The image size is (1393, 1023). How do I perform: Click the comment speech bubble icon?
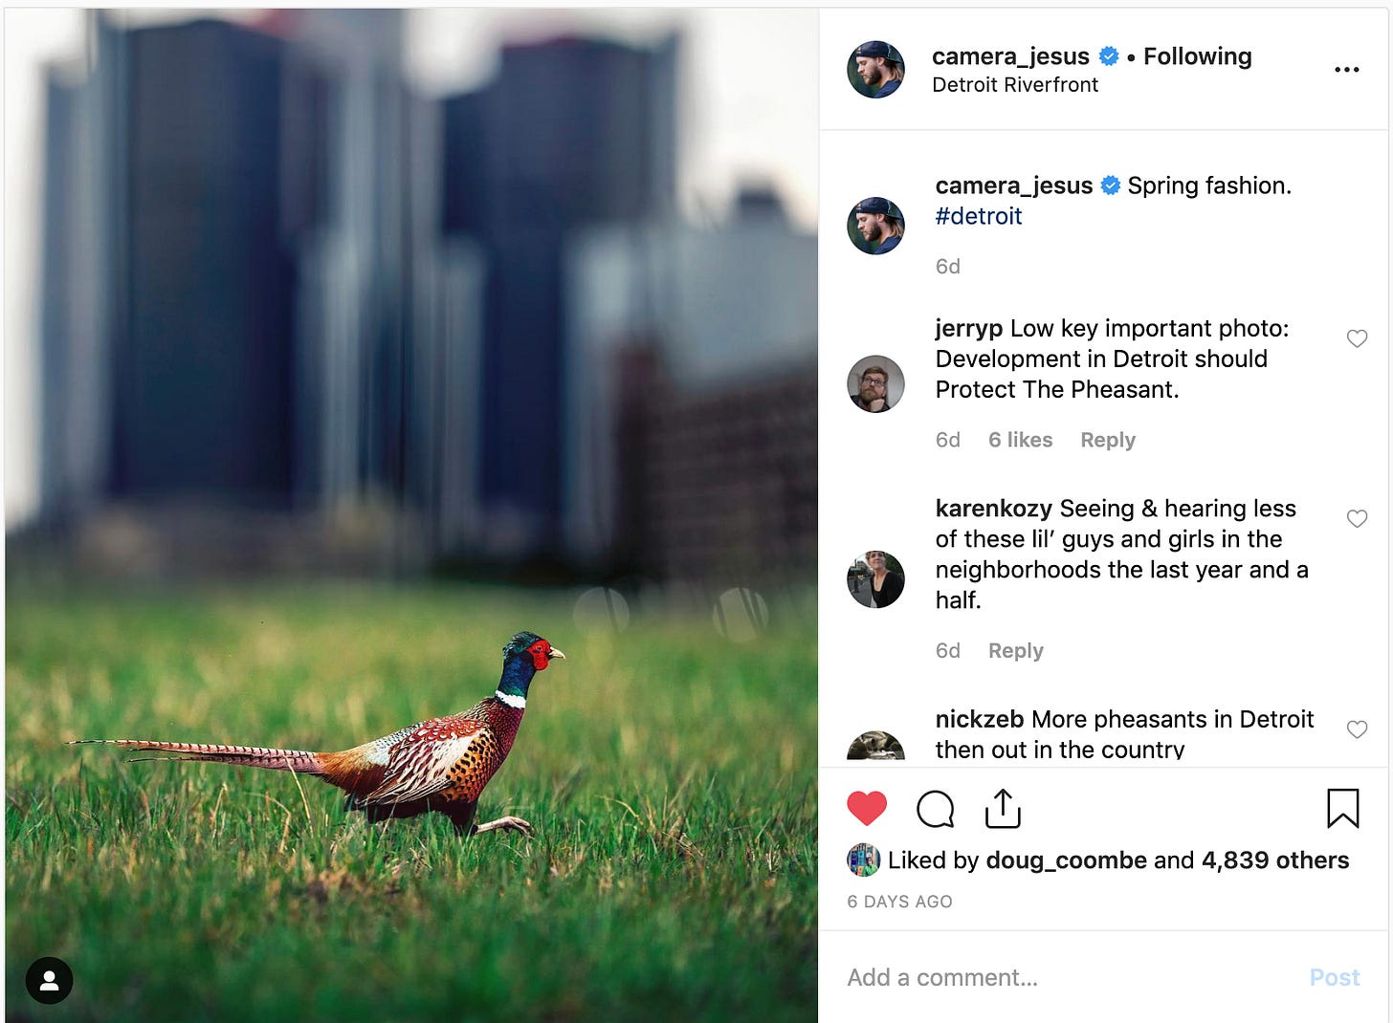pyautogui.click(x=935, y=809)
